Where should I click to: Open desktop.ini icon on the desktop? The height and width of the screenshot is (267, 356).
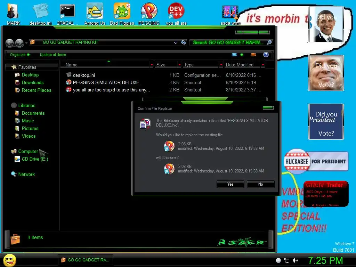tap(40, 14)
